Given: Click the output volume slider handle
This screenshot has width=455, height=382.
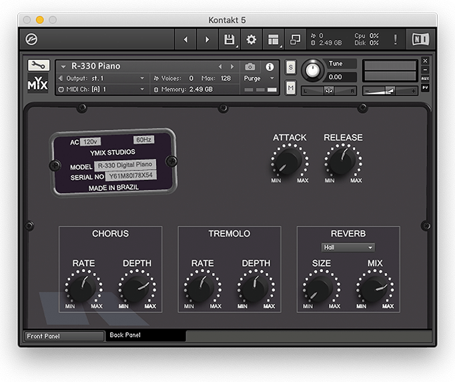Looking at the screenshot, I should (390, 91).
